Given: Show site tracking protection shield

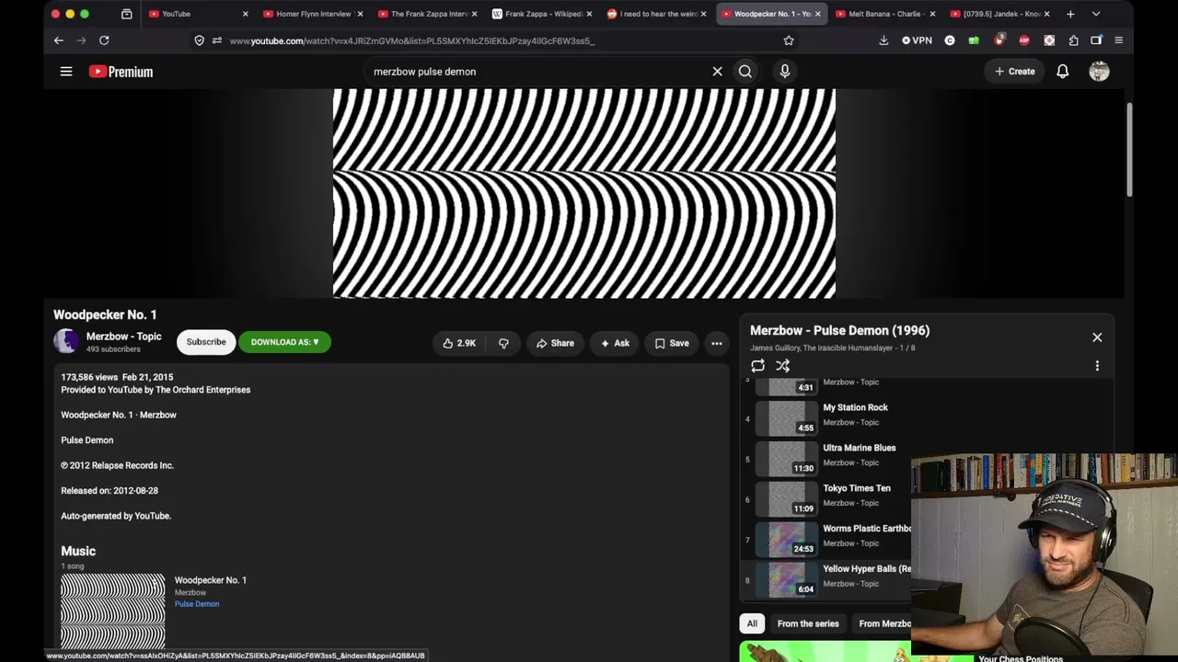Looking at the screenshot, I should pyautogui.click(x=199, y=40).
